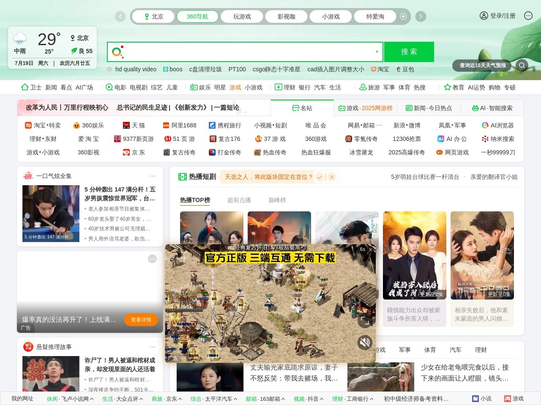541x405 pixels.
Task: Open the ellipsis menu of 悬疑推理故事 card
Action: click(153, 347)
